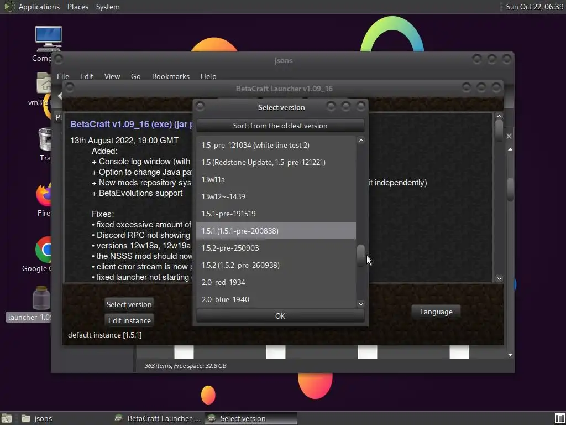
Task: Open Bookmarks menu in jsons window
Action: [170, 76]
